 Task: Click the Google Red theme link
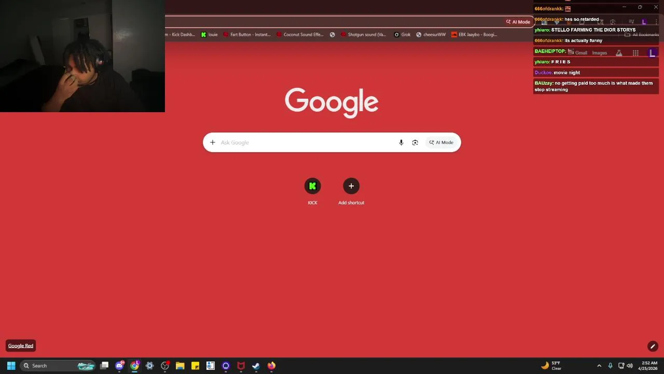pyautogui.click(x=21, y=346)
